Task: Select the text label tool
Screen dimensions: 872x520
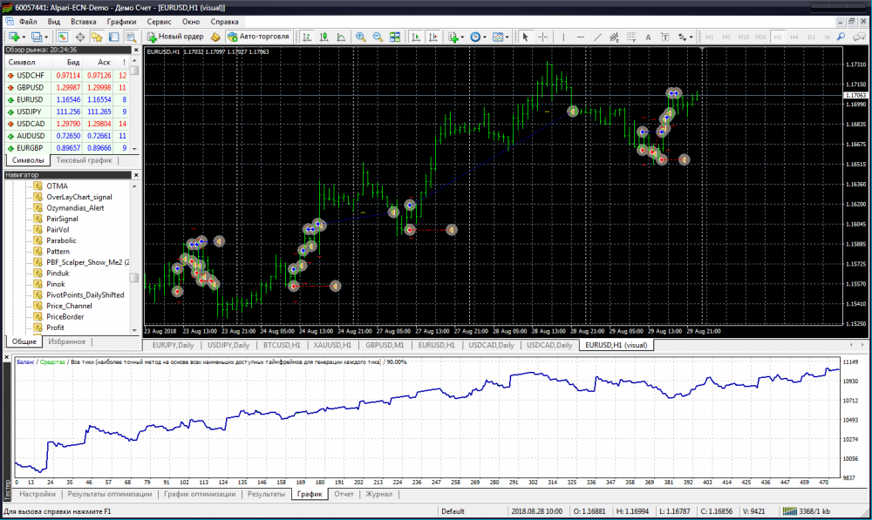Action: [665, 37]
